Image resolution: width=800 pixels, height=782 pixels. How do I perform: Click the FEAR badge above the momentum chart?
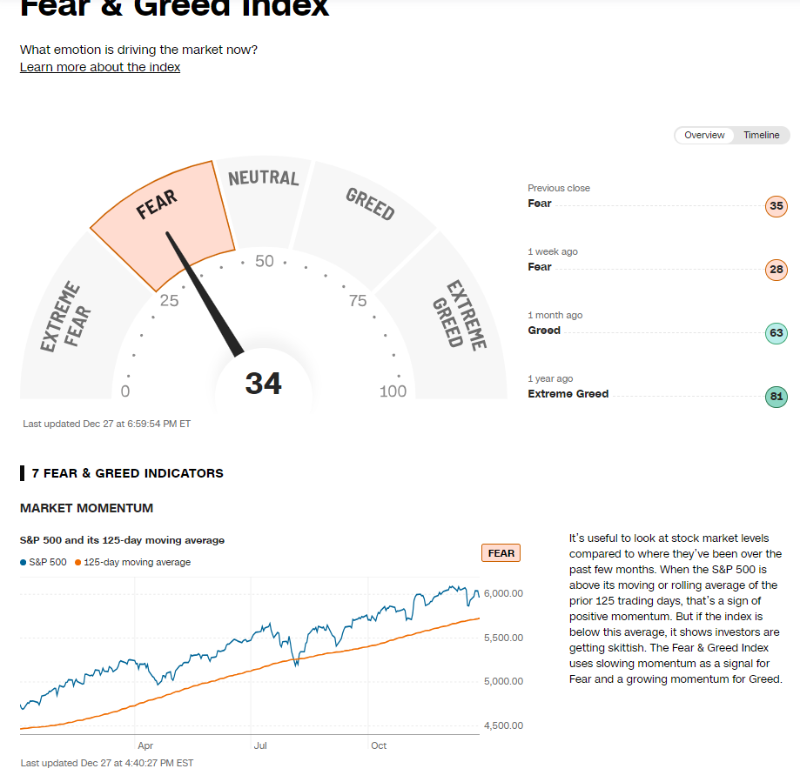pyautogui.click(x=501, y=552)
